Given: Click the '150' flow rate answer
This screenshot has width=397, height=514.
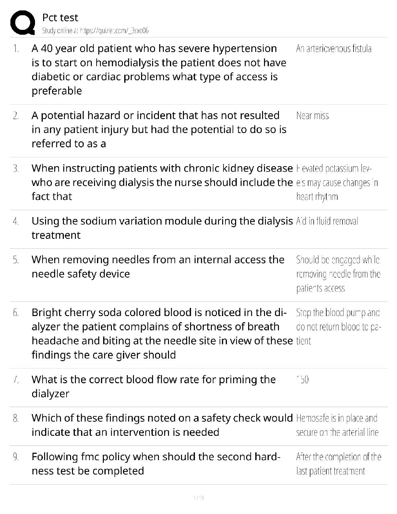Looking at the screenshot, I should pyautogui.click(x=302, y=380).
